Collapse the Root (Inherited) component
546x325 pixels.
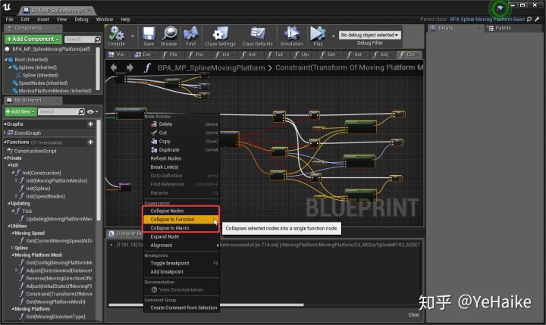(x=6, y=60)
